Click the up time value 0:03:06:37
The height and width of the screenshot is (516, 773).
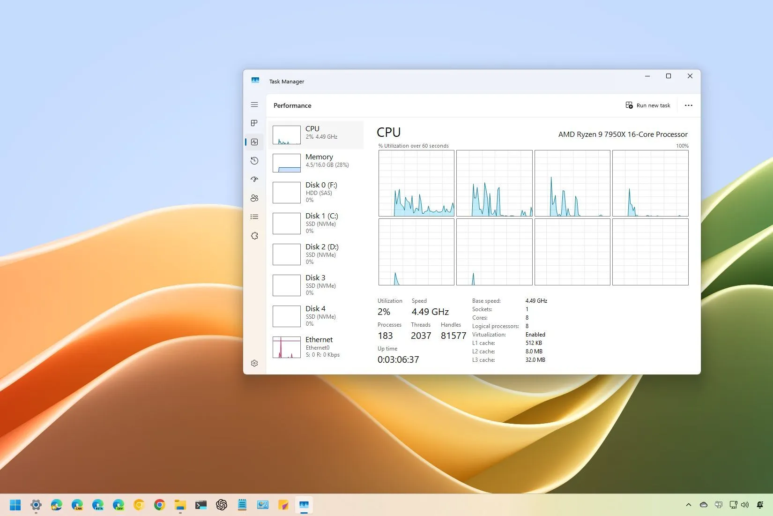point(398,359)
